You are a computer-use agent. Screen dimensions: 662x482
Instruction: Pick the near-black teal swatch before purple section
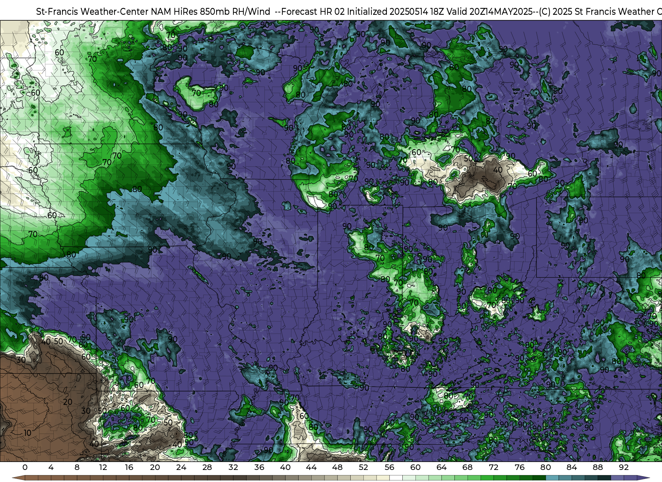pyautogui.click(x=604, y=478)
